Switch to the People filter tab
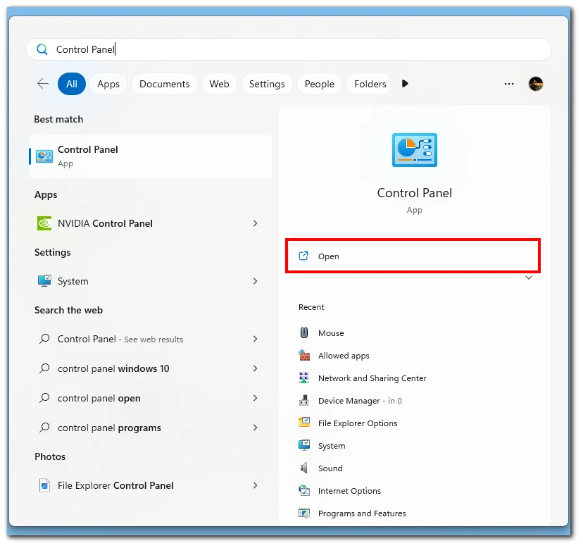Screen dimensions: 583x548 point(320,84)
